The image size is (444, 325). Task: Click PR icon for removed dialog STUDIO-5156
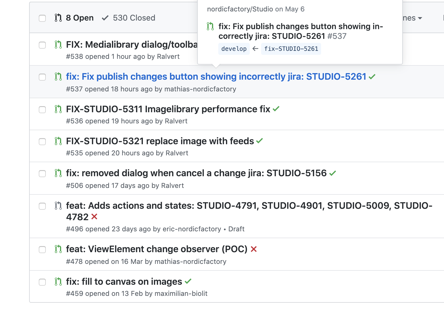pos(58,173)
